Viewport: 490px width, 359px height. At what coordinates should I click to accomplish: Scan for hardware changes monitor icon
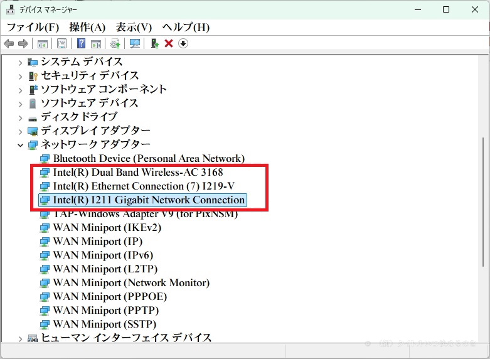[135, 43]
